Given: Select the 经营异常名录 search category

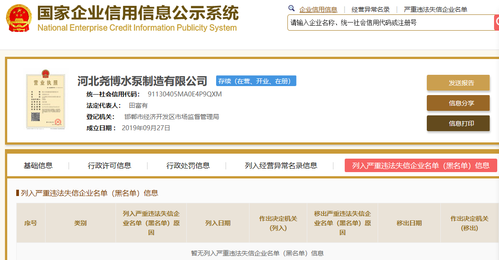Looking at the screenshot, I should click(370, 9).
